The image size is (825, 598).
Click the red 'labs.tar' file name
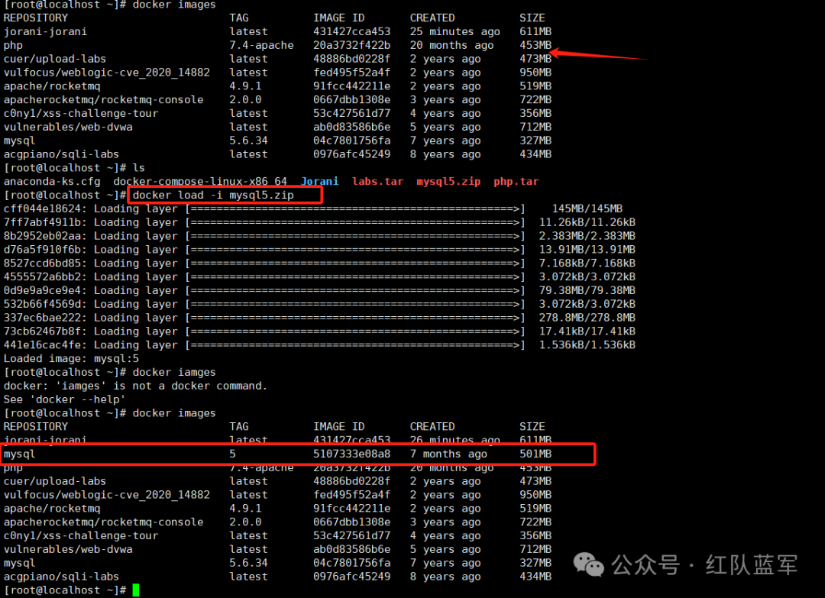click(378, 182)
